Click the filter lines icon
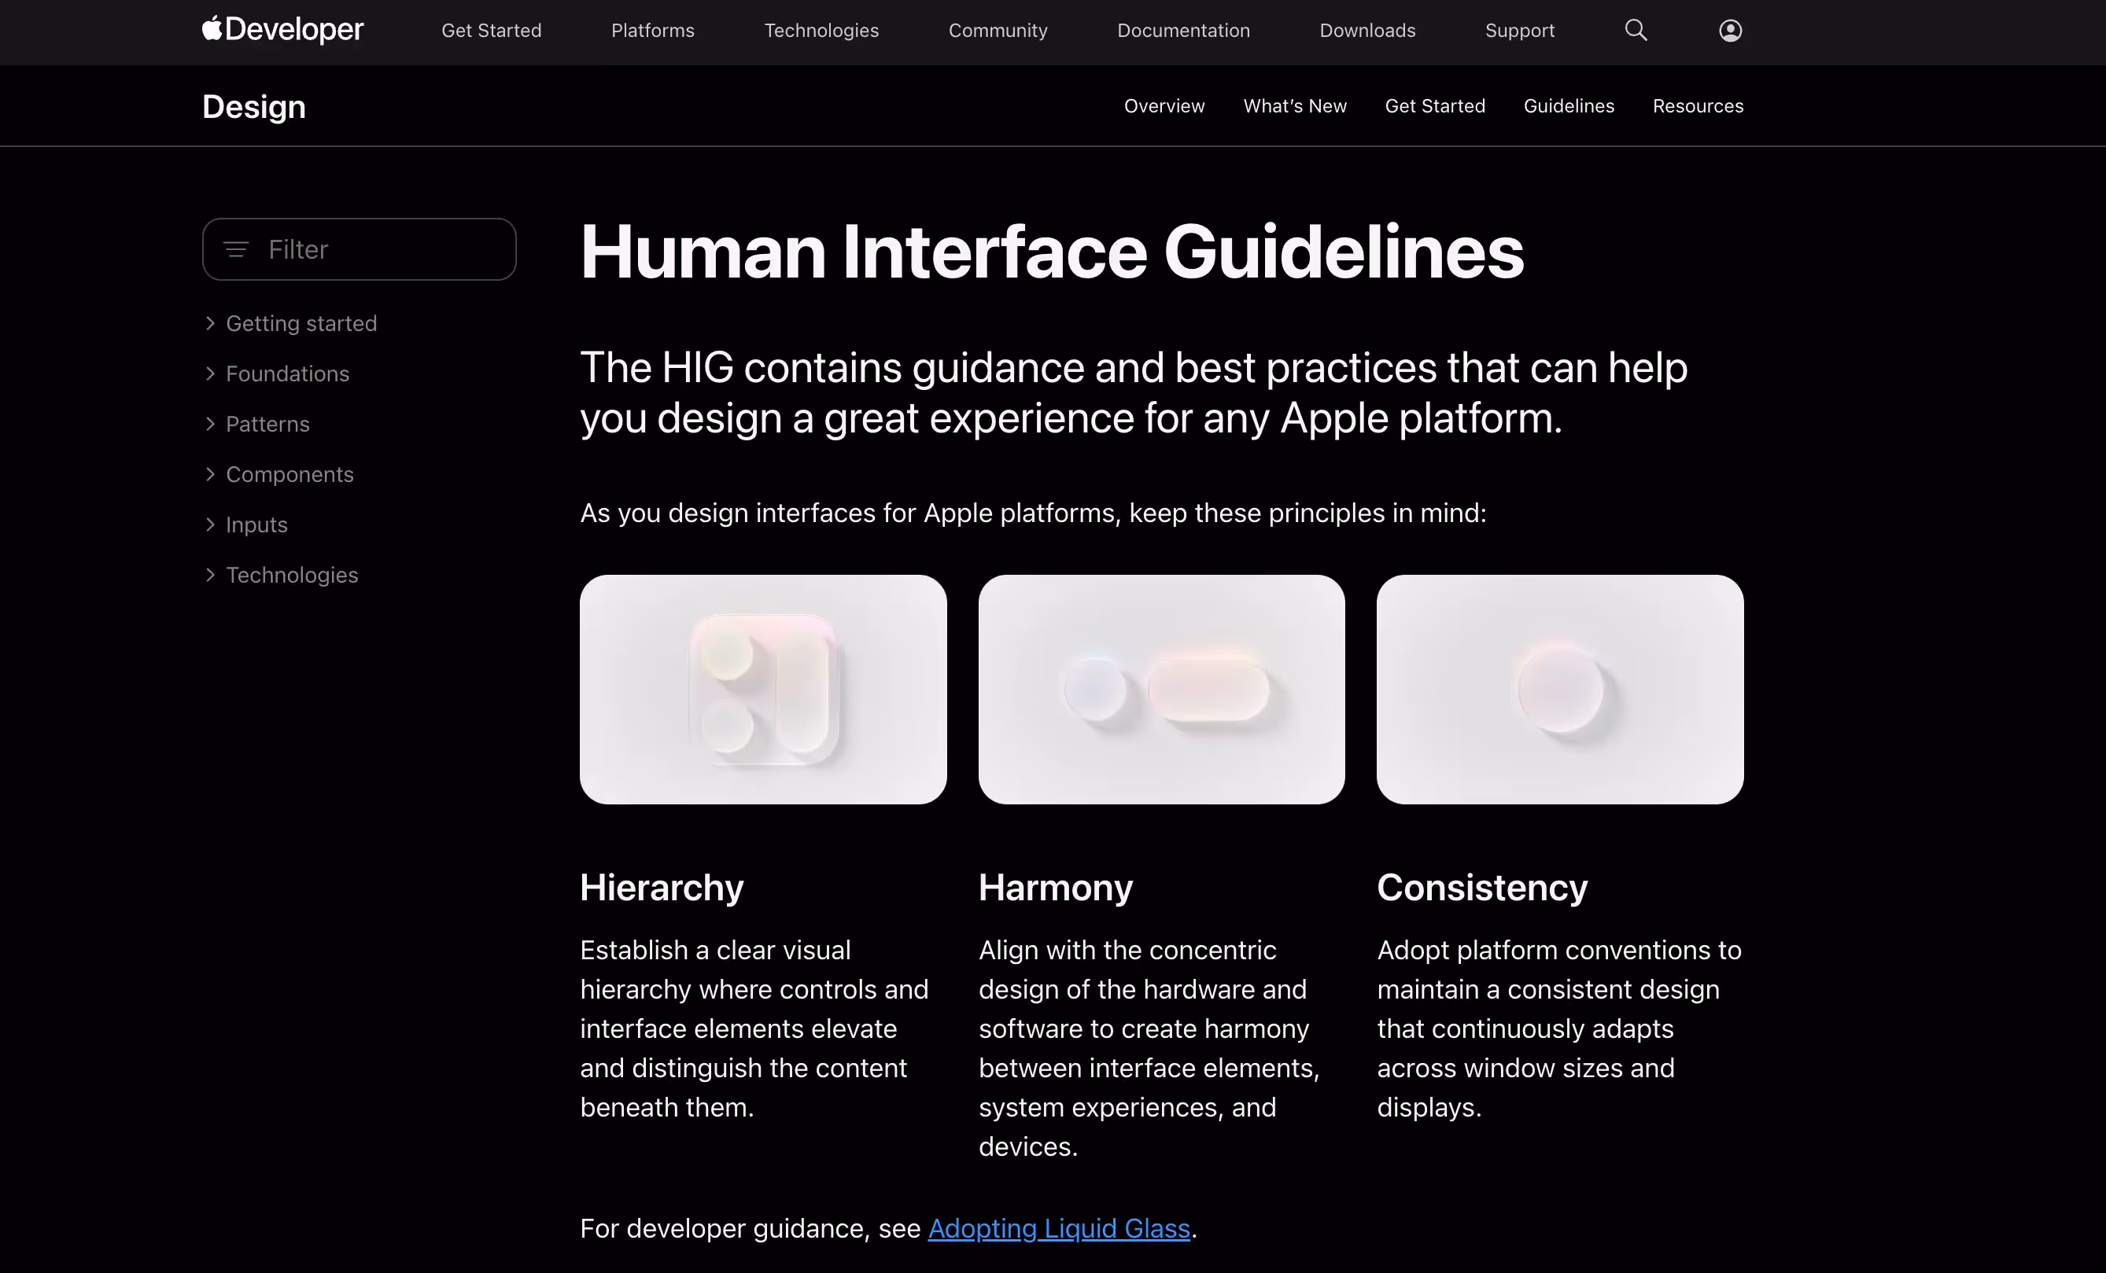 click(236, 249)
